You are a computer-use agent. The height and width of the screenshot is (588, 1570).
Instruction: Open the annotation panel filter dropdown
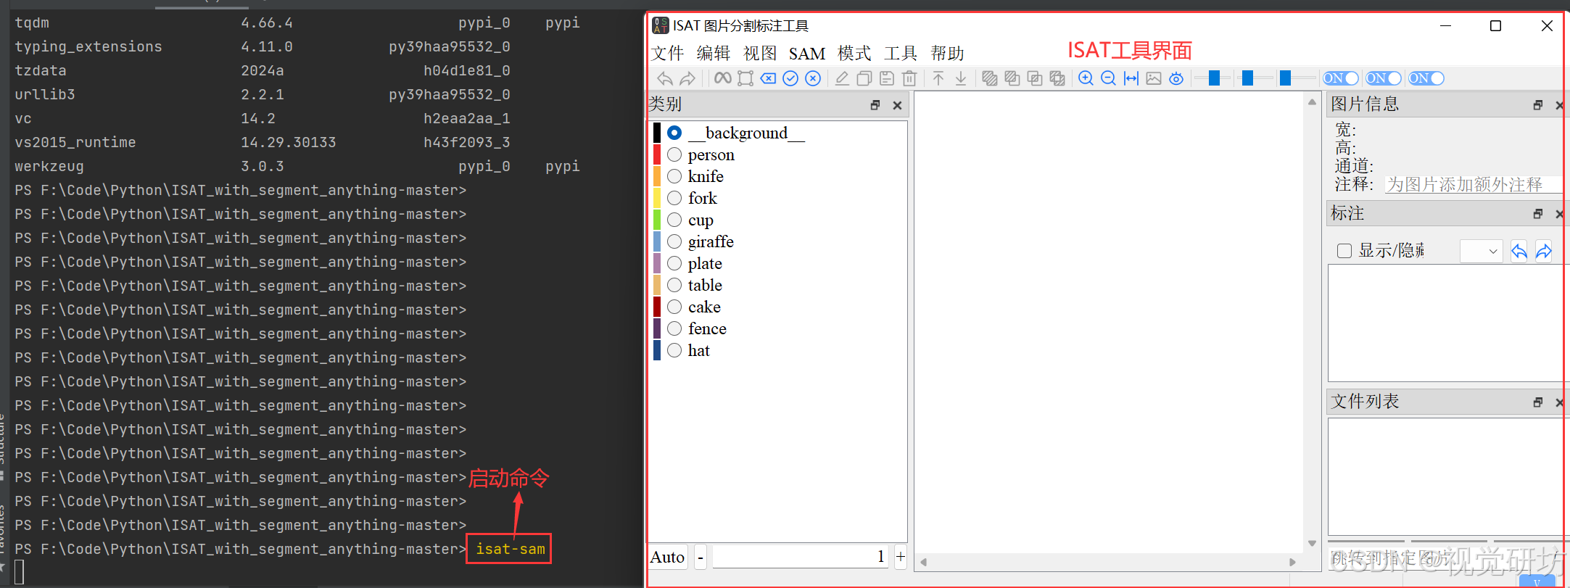point(1481,252)
